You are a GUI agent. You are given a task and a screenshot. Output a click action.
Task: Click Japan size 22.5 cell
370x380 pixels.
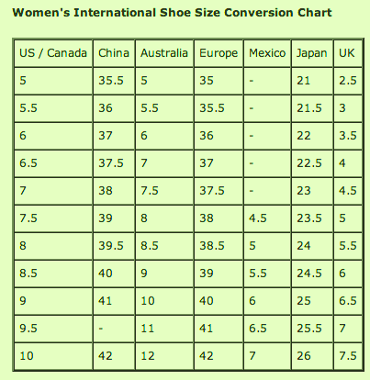[312, 163]
